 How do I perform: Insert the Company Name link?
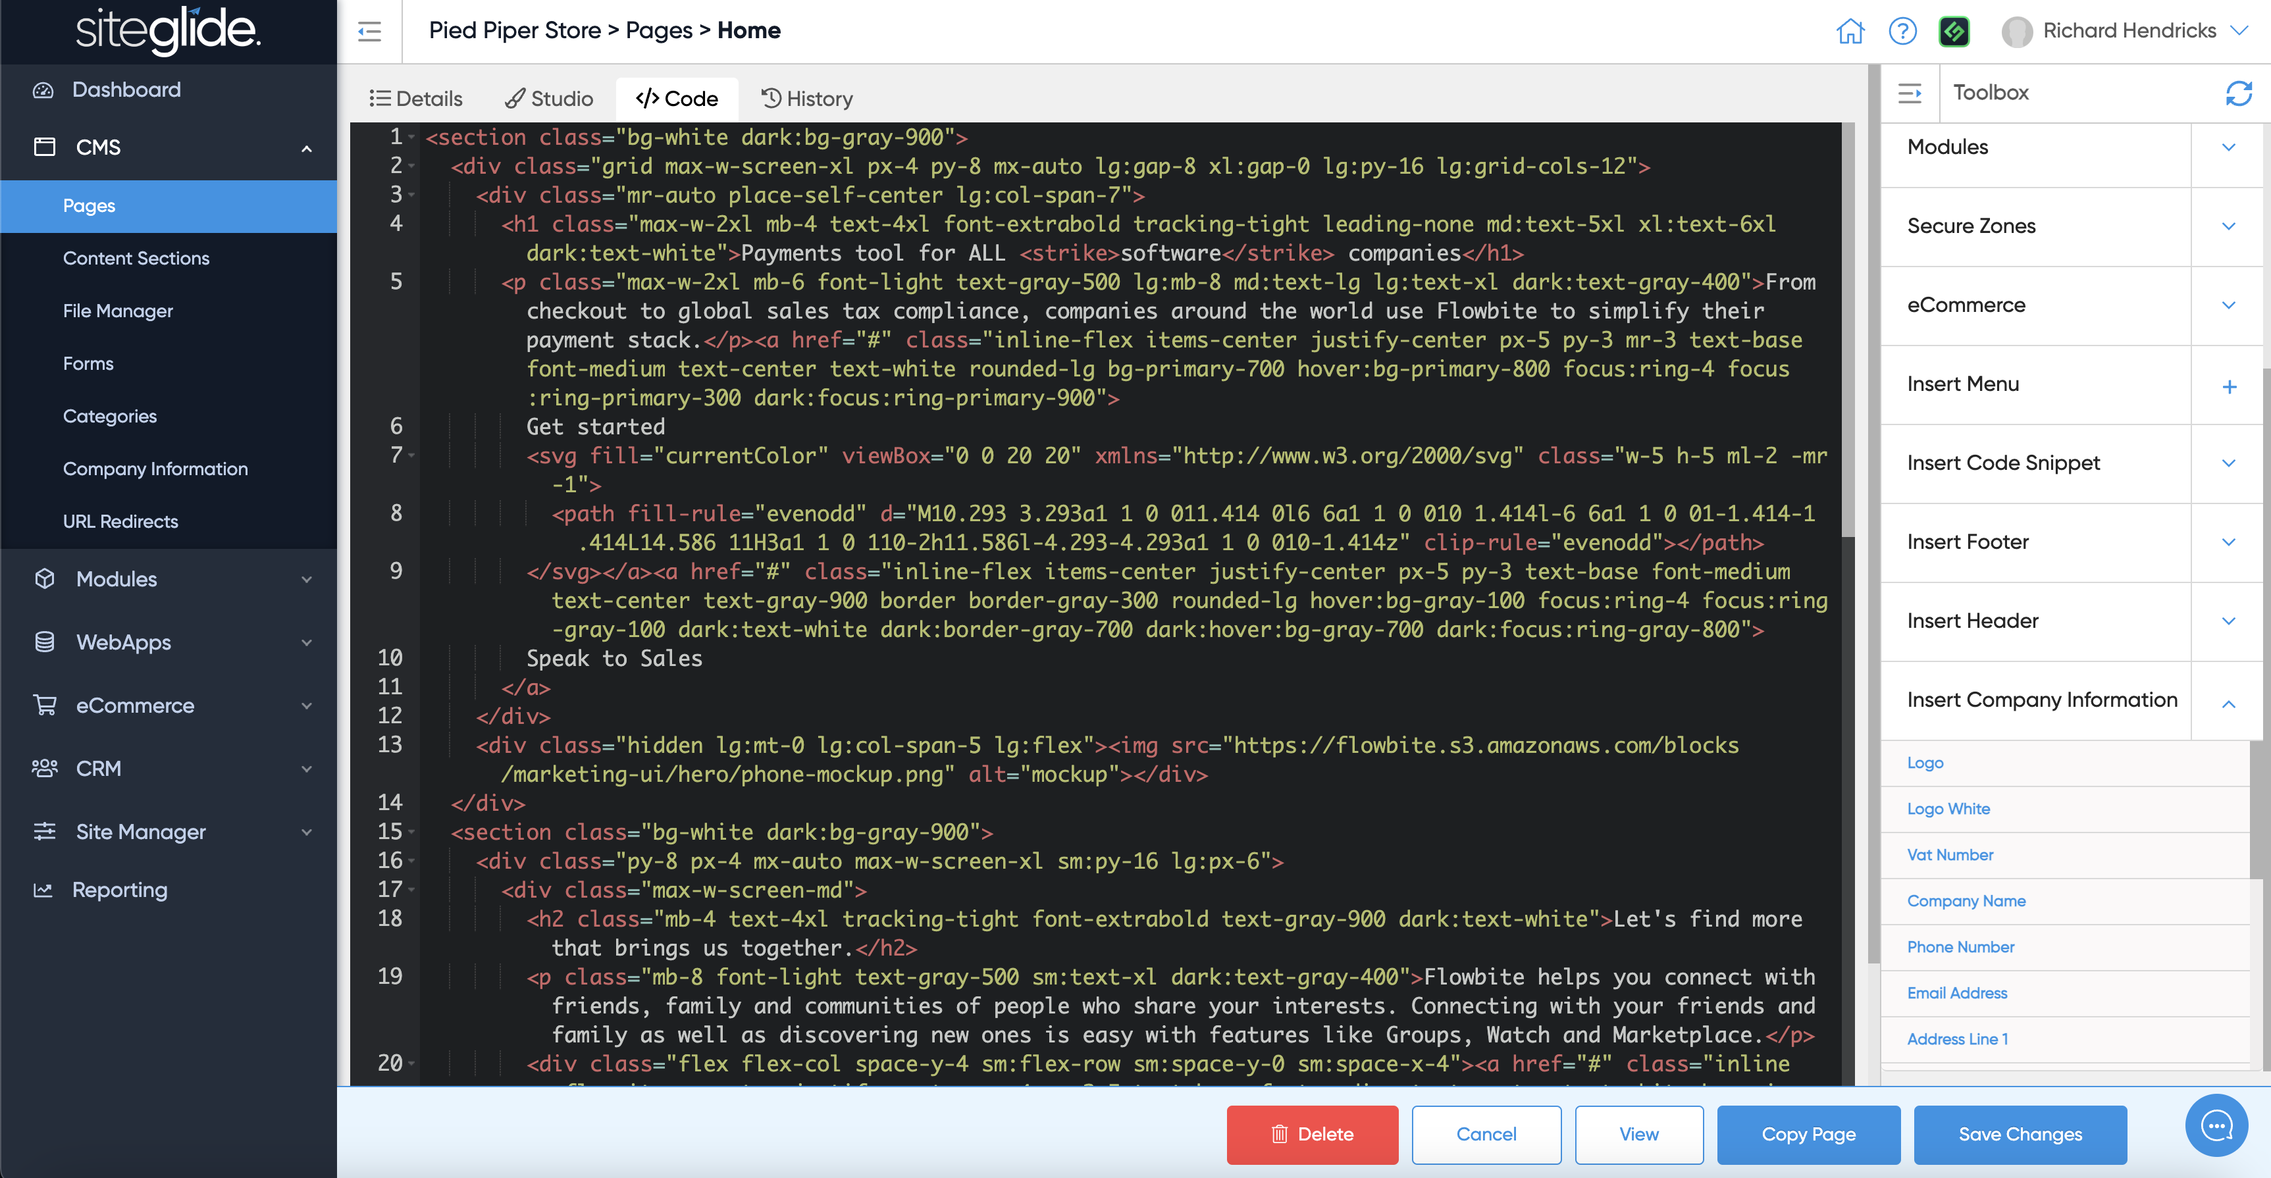(1966, 900)
